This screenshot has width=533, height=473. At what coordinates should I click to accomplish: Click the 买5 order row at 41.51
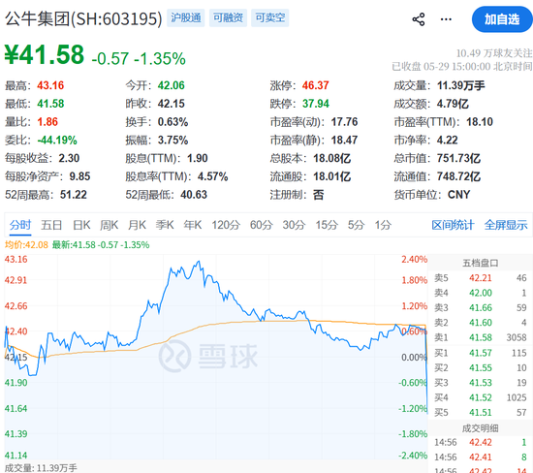[x=480, y=413]
